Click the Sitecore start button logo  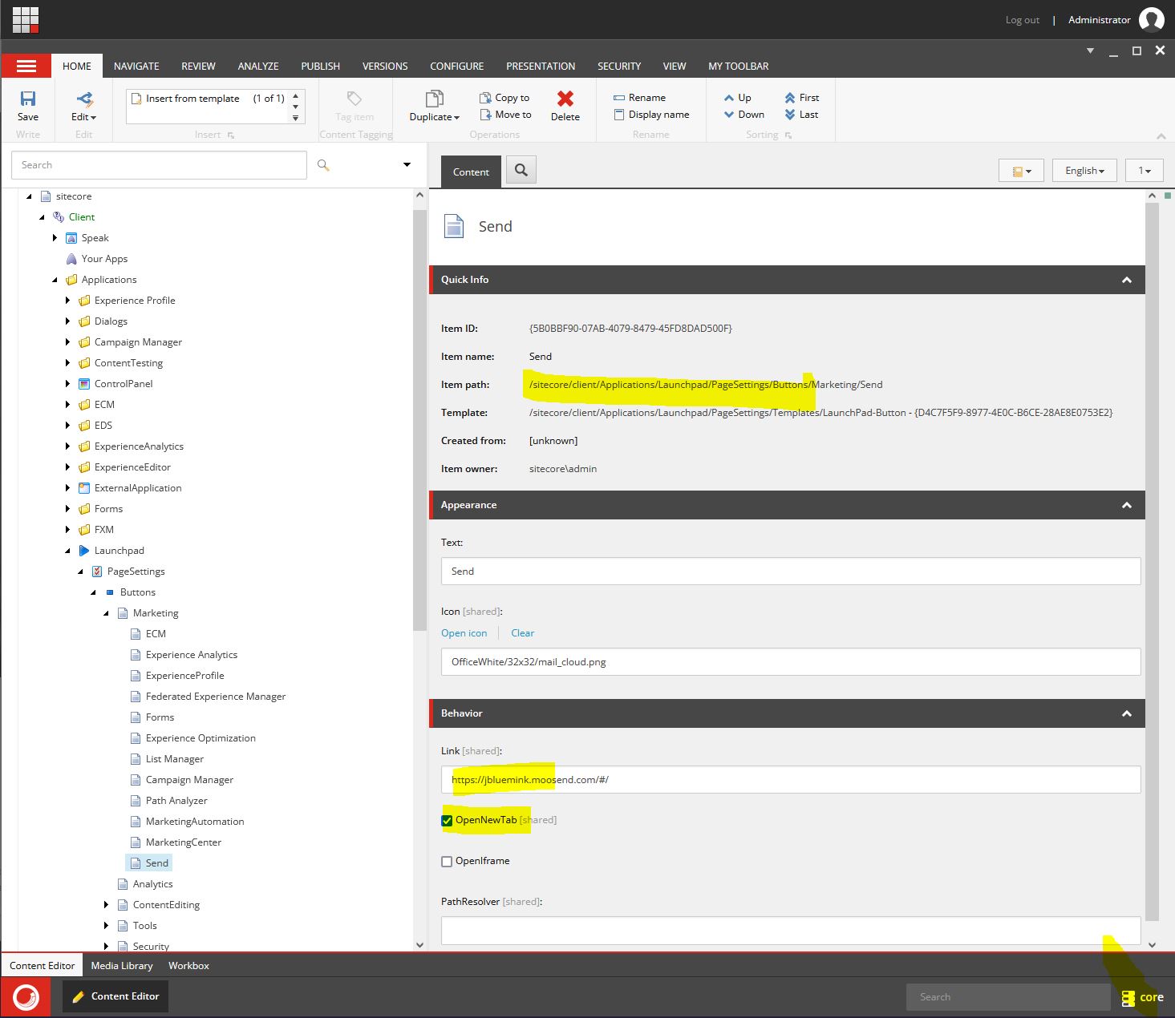click(26, 997)
